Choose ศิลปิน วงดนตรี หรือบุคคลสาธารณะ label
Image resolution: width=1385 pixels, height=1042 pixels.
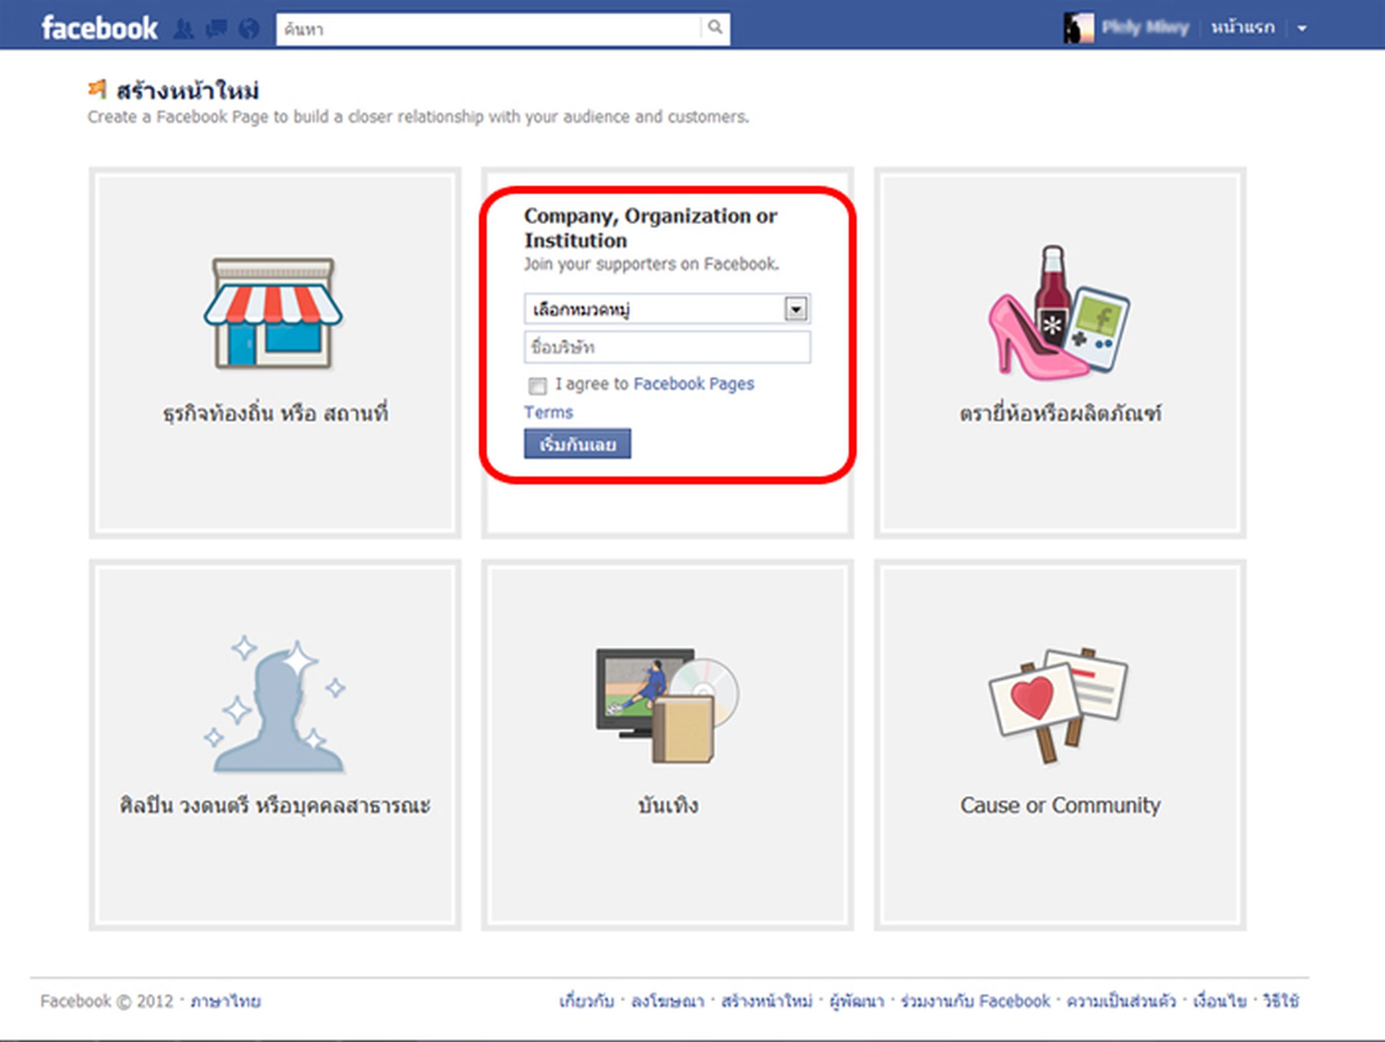click(275, 806)
